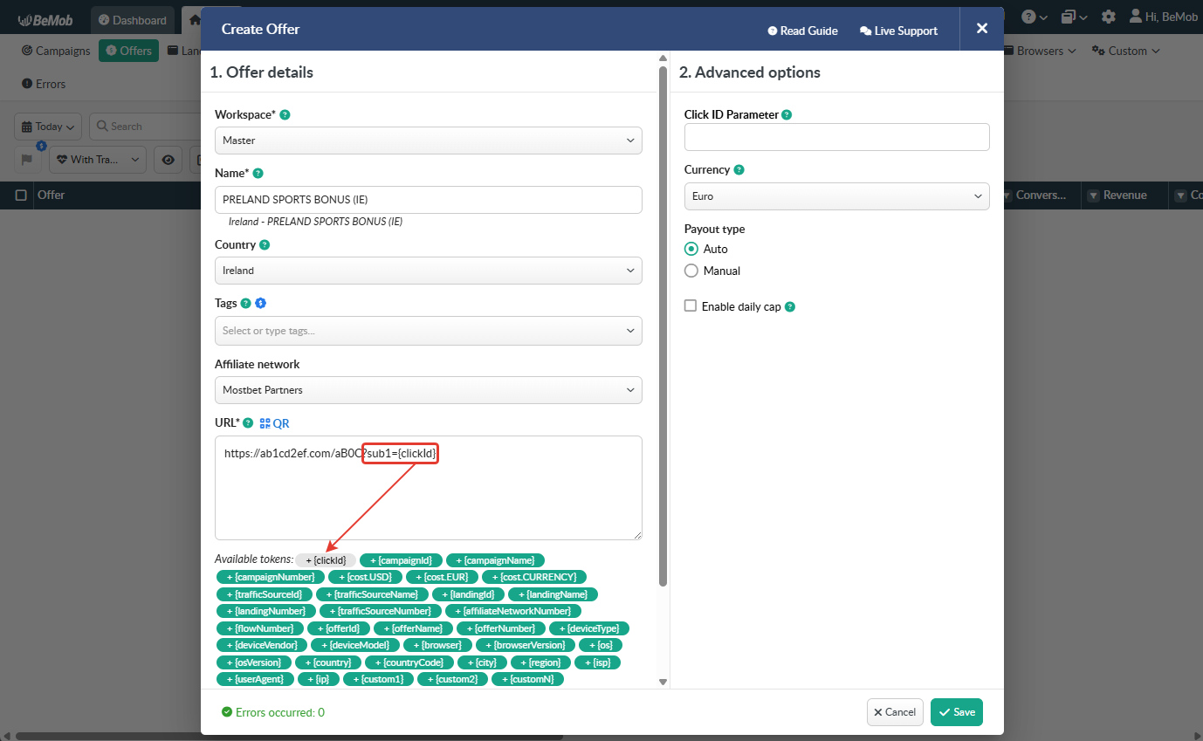Close the Create Offer dialog
The width and height of the screenshot is (1203, 741).
[981, 29]
